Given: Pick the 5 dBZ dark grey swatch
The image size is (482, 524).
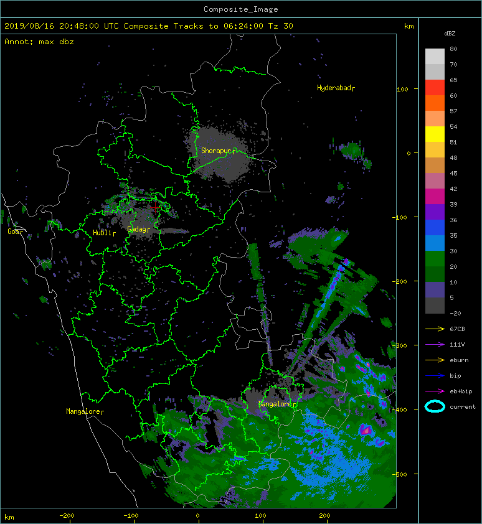Looking at the screenshot, I should pyautogui.click(x=435, y=306).
